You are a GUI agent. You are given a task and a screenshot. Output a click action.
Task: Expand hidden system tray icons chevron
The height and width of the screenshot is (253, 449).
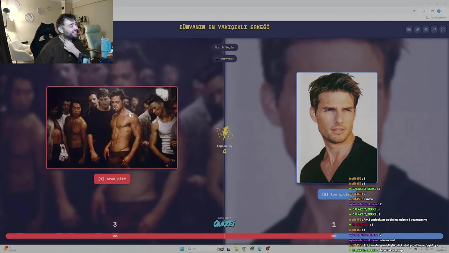[x=410, y=249]
